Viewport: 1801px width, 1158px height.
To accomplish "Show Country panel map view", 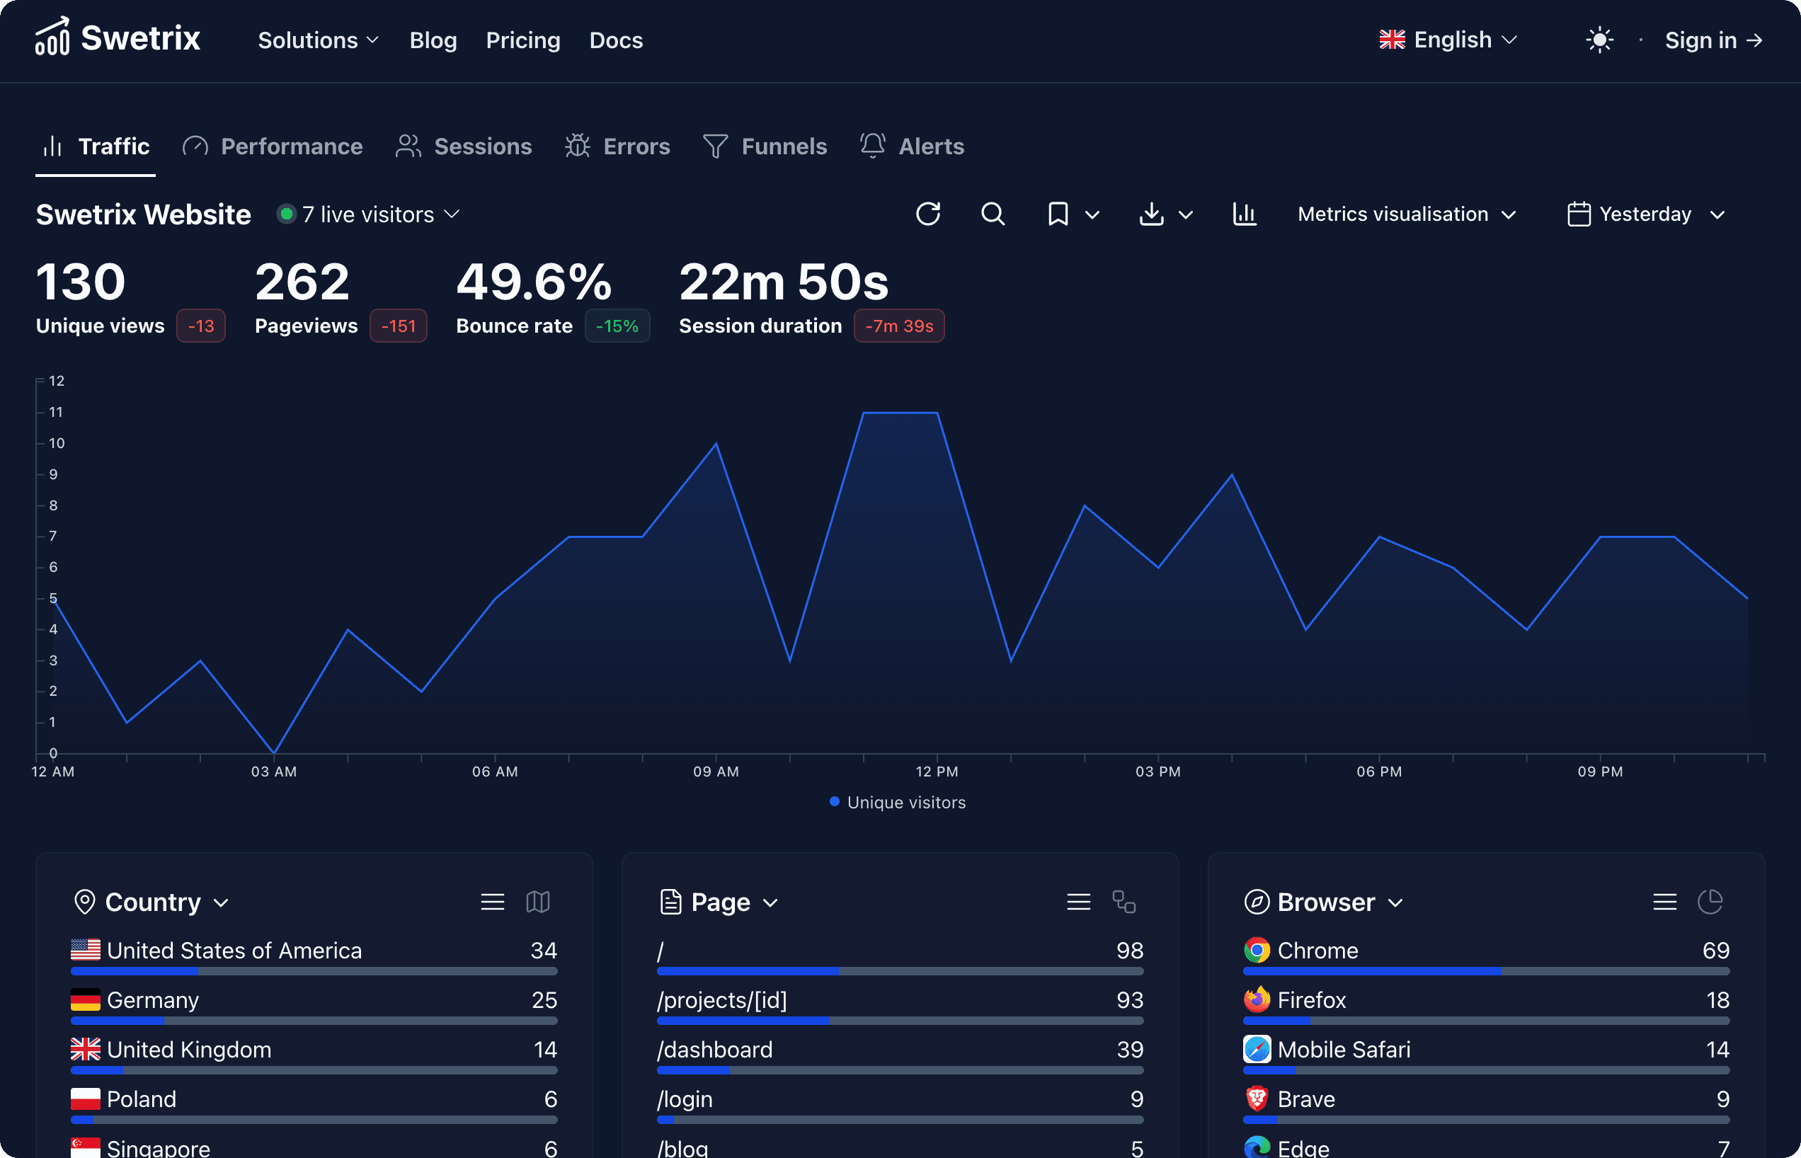I will point(537,902).
